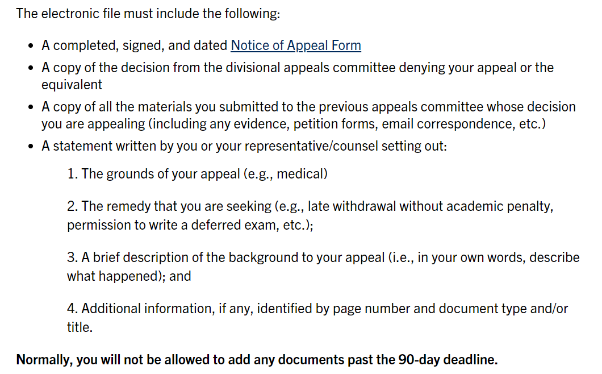Click numbered item 4 about additional information
The height and width of the screenshot is (374, 602).
coord(317,309)
